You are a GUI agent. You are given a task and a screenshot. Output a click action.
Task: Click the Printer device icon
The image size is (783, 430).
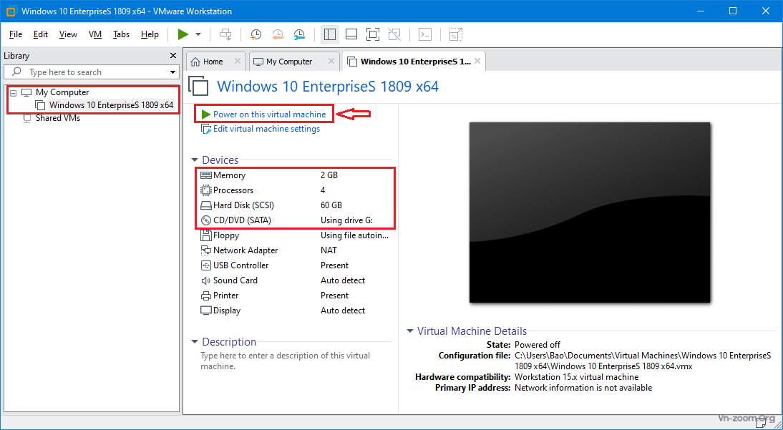pyautogui.click(x=205, y=295)
